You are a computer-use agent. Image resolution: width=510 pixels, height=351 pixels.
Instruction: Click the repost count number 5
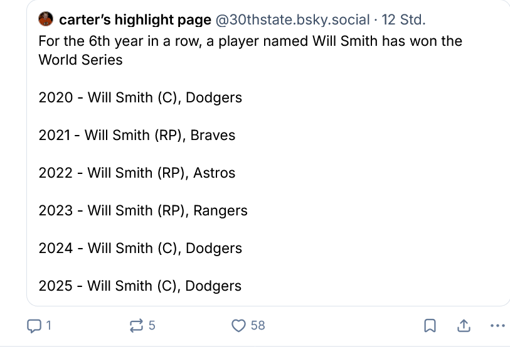tap(152, 325)
